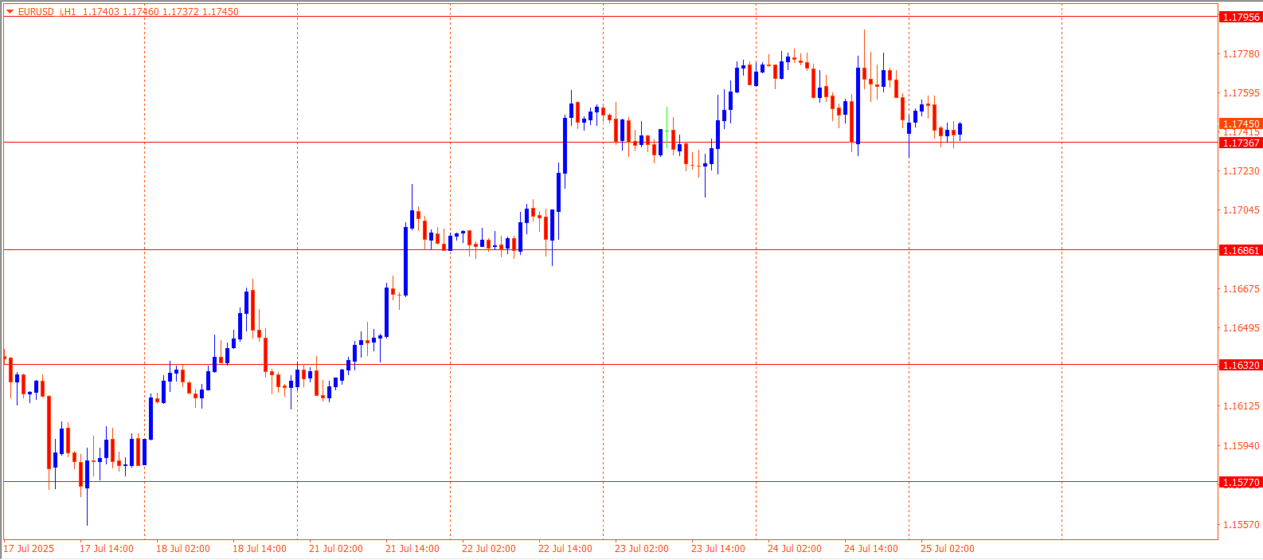Image resolution: width=1263 pixels, height=560 pixels.
Task: Click the 22 Jul 14:00 time label
Action: coord(565,549)
